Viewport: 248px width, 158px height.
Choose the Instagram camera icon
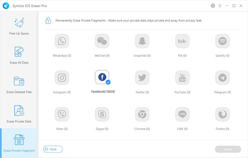point(62,78)
